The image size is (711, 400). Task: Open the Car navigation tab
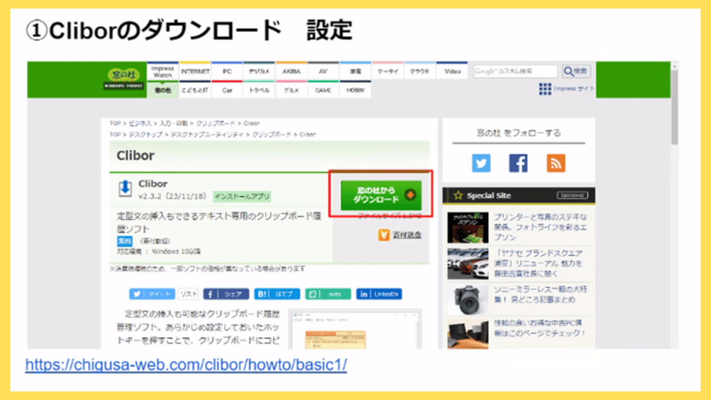click(227, 90)
